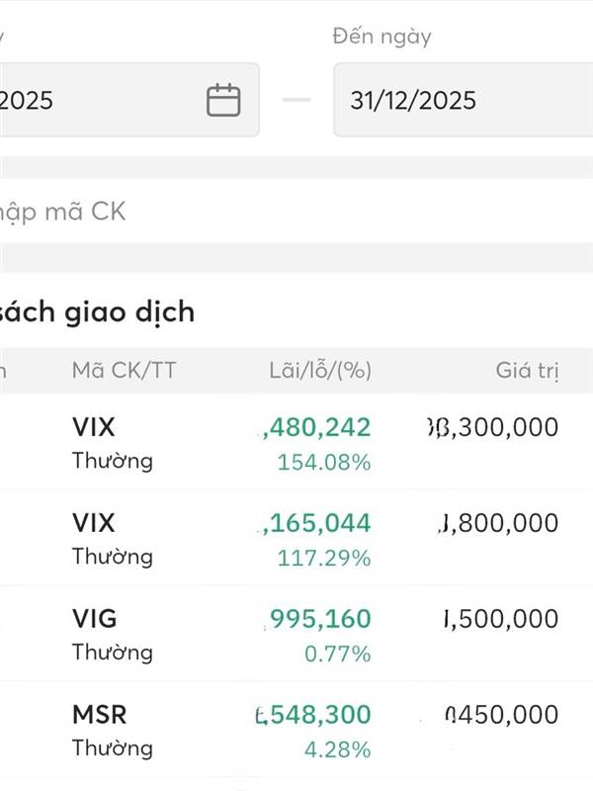Tap the profit amount ending in 548,300
This screenshot has height=791, width=593.
tap(314, 714)
